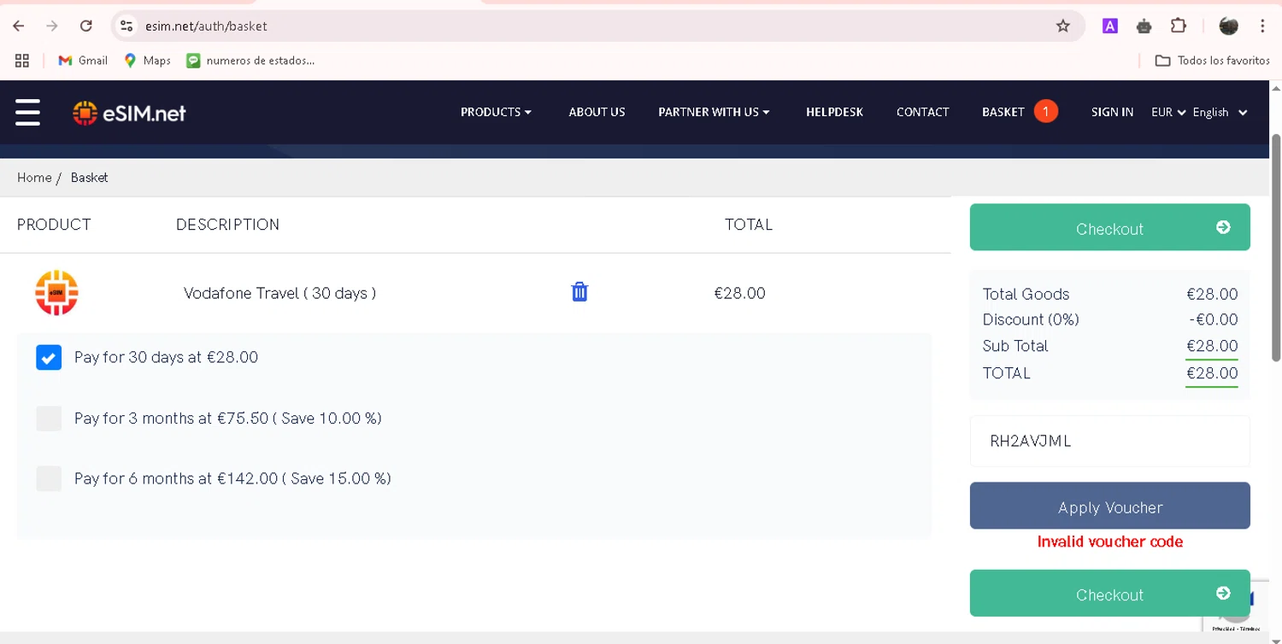
Task: Select Pay for 3 months checkbox
Action: click(x=49, y=419)
